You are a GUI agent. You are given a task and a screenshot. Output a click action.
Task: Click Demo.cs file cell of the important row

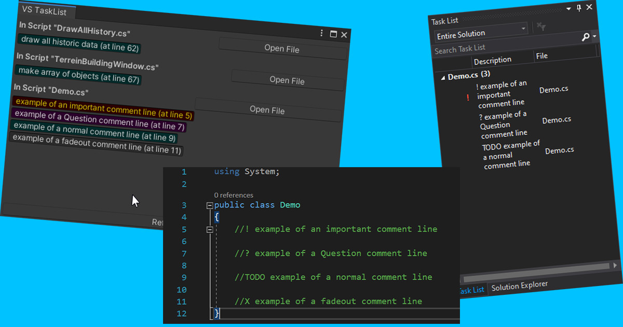click(553, 89)
